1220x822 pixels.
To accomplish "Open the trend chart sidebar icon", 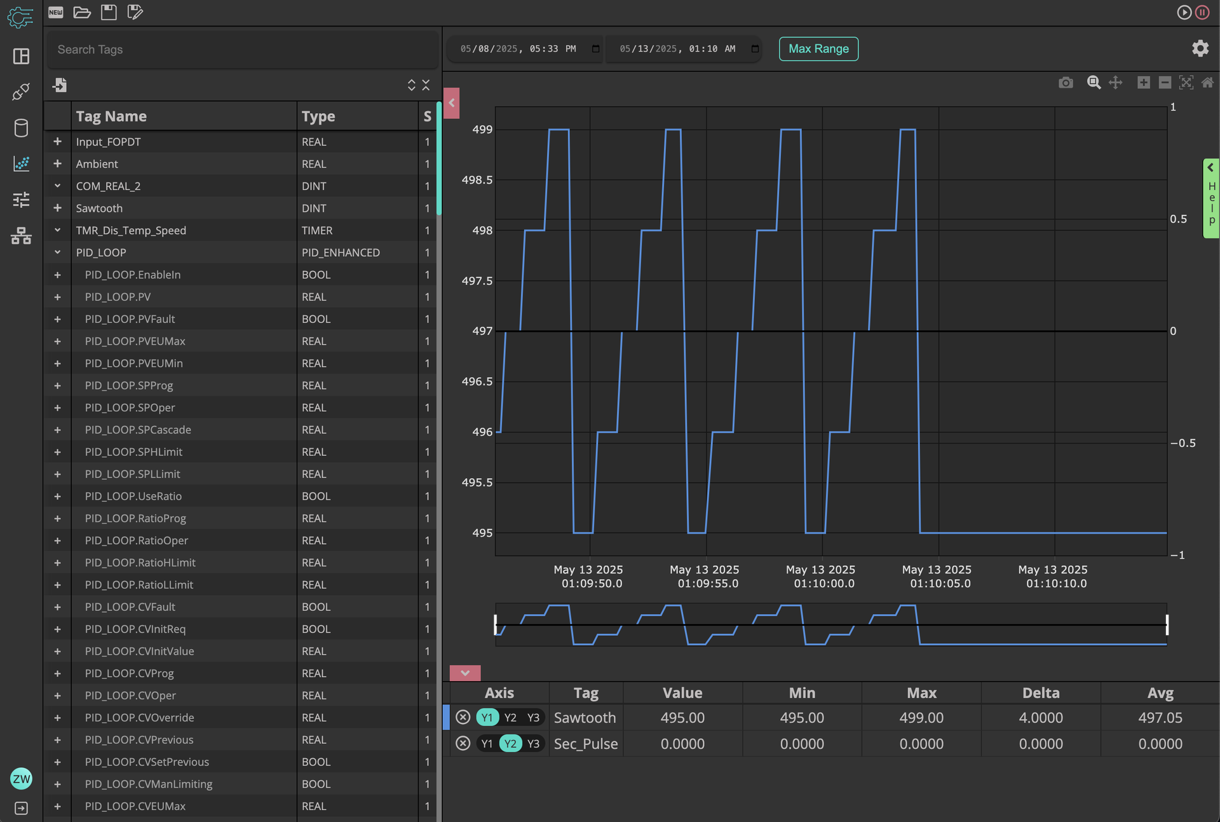I will [x=21, y=164].
